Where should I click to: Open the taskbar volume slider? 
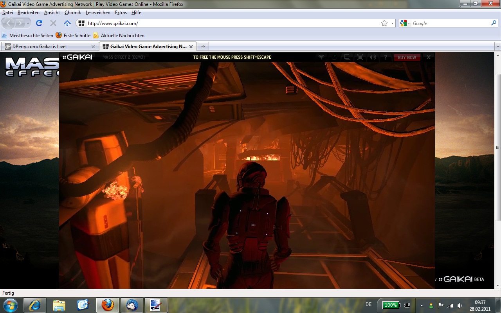pos(459,305)
